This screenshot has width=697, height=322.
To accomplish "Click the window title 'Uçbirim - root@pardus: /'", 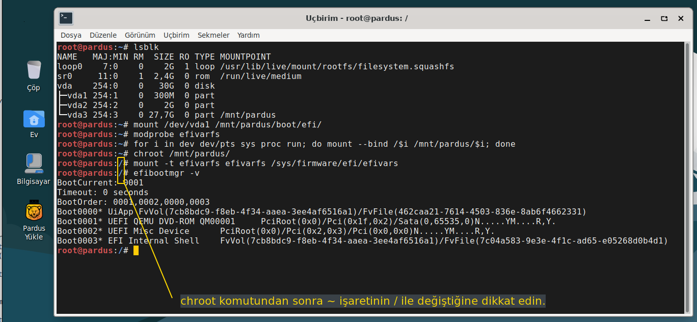I will (357, 18).
